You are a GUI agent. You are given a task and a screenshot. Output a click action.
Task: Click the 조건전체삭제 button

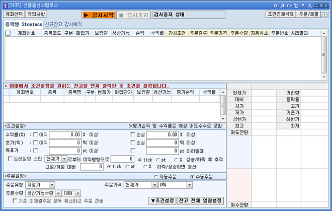click(280, 14)
